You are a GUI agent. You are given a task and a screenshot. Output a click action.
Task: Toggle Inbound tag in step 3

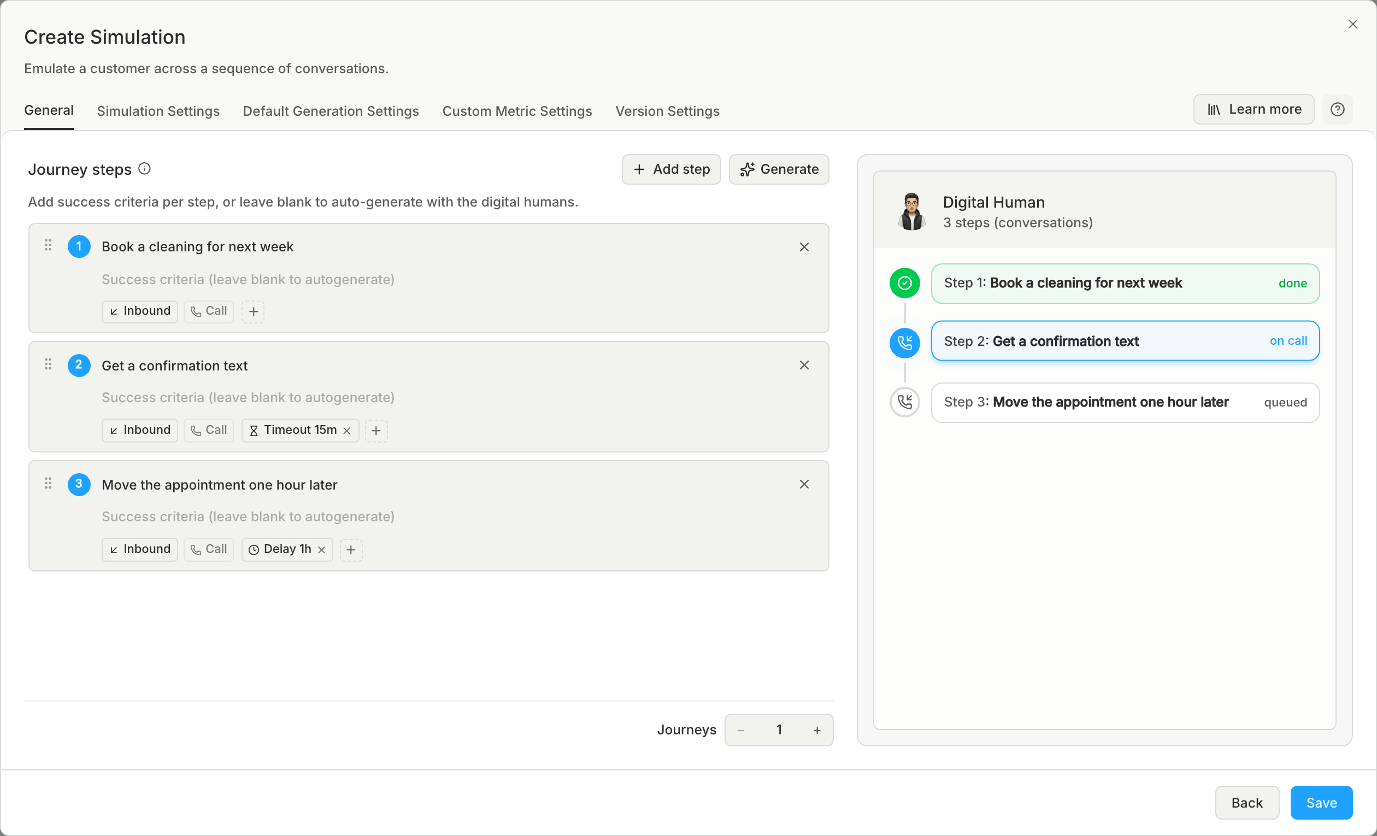(140, 549)
